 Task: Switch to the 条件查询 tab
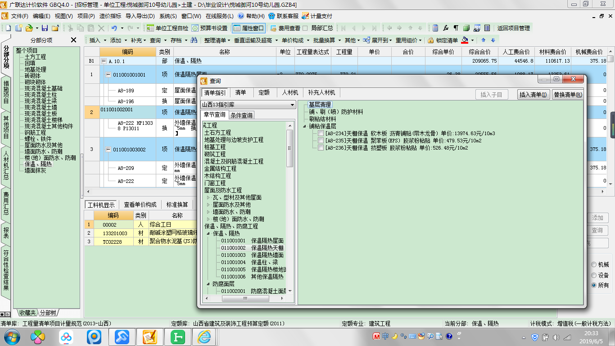pos(241,115)
